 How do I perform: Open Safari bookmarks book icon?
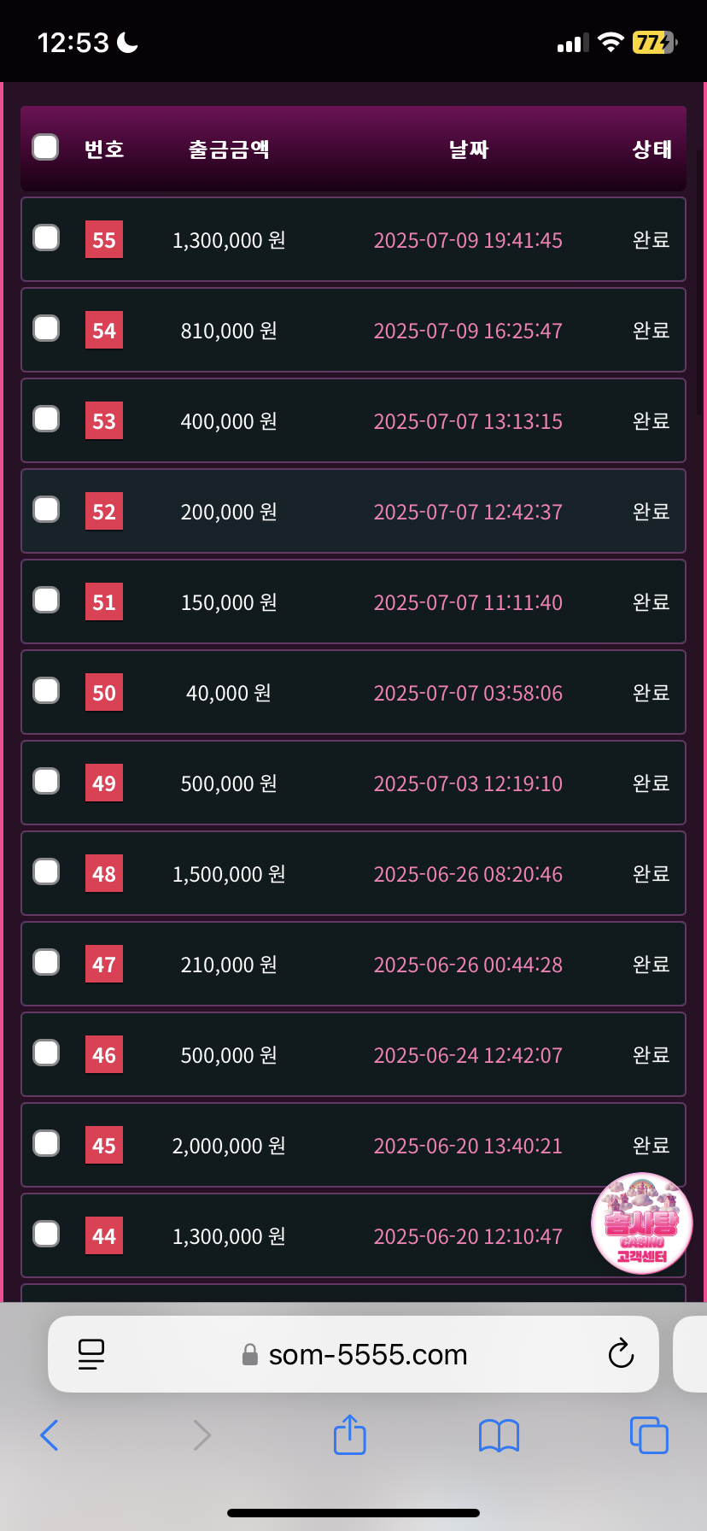click(x=499, y=1435)
